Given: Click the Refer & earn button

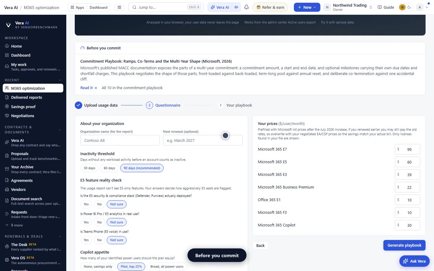Looking at the screenshot, I should (x=270, y=7).
